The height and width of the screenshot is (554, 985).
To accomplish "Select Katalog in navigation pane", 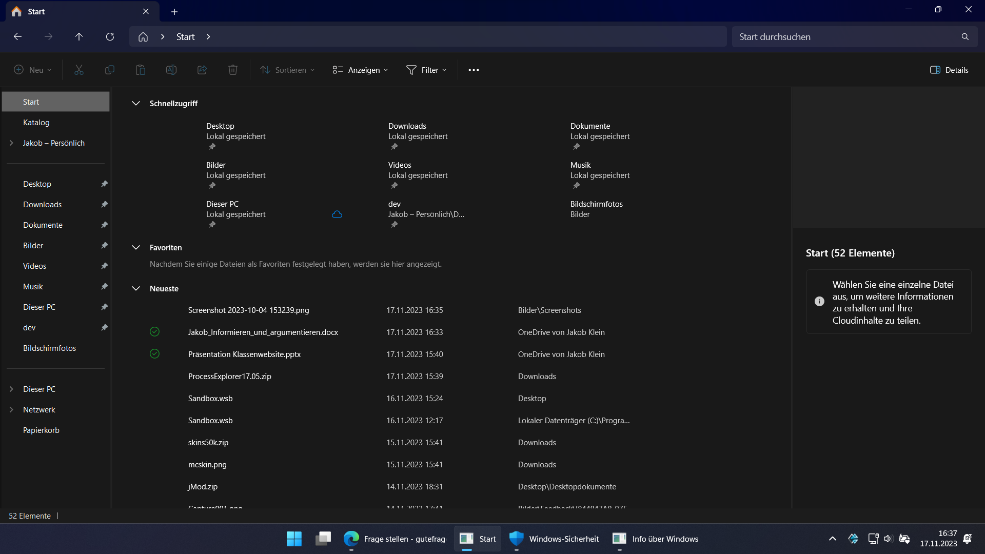I will pyautogui.click(x=36, y=122).
